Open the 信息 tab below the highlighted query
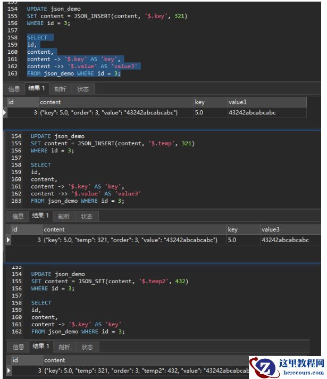The image size is (327, 379). 14,89
